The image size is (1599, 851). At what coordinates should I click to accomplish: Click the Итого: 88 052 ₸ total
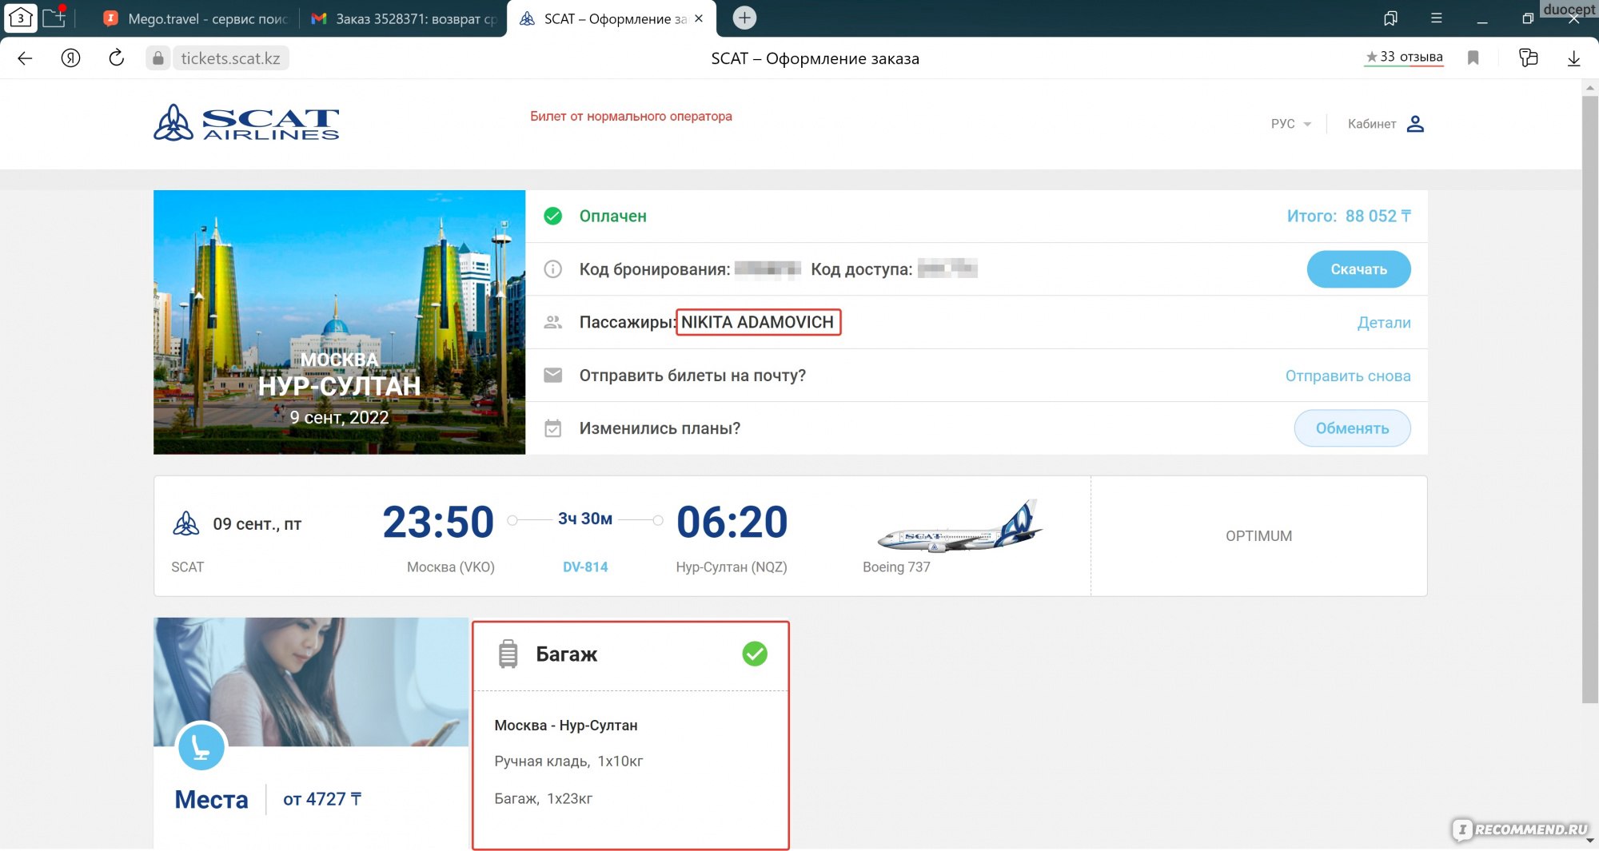point(1349,216)
